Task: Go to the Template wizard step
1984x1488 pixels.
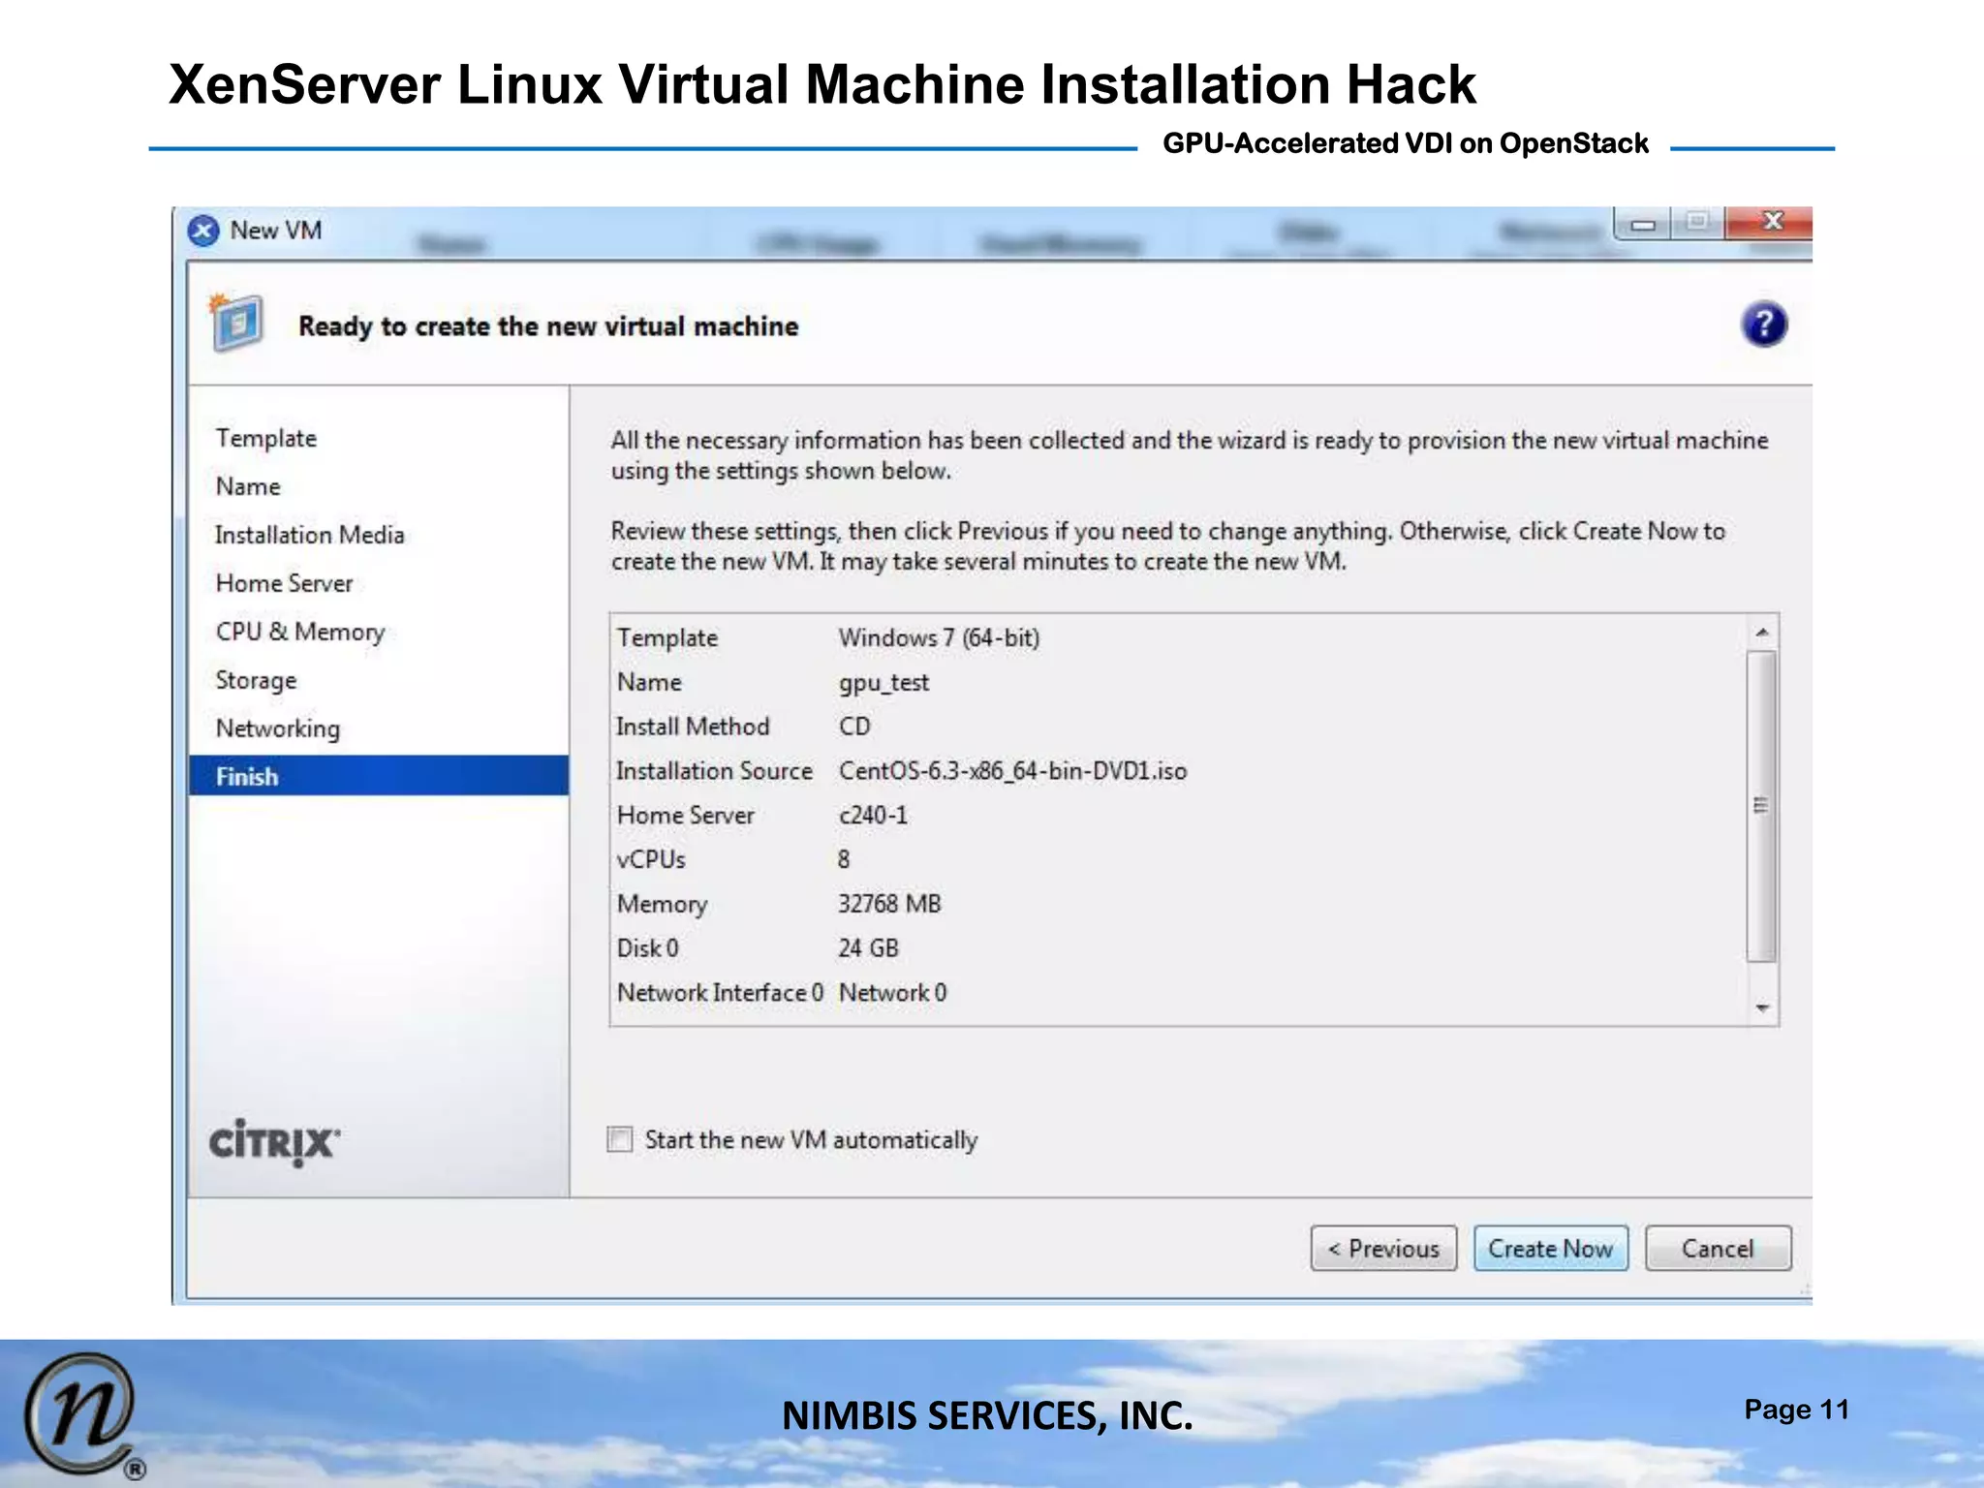Action: 266,438
